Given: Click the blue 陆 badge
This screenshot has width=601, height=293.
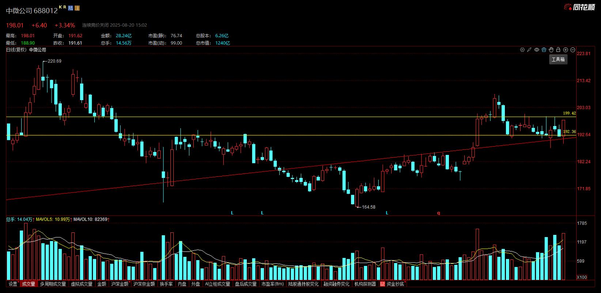Looking at the screenshot, I should pyautogui.click(x=71, y=8).
